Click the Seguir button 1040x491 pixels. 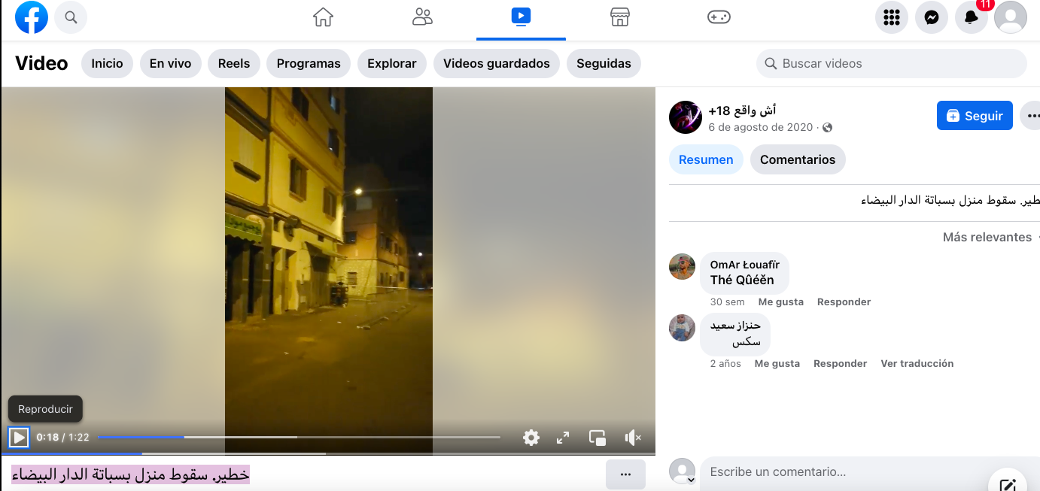[975, 116]
